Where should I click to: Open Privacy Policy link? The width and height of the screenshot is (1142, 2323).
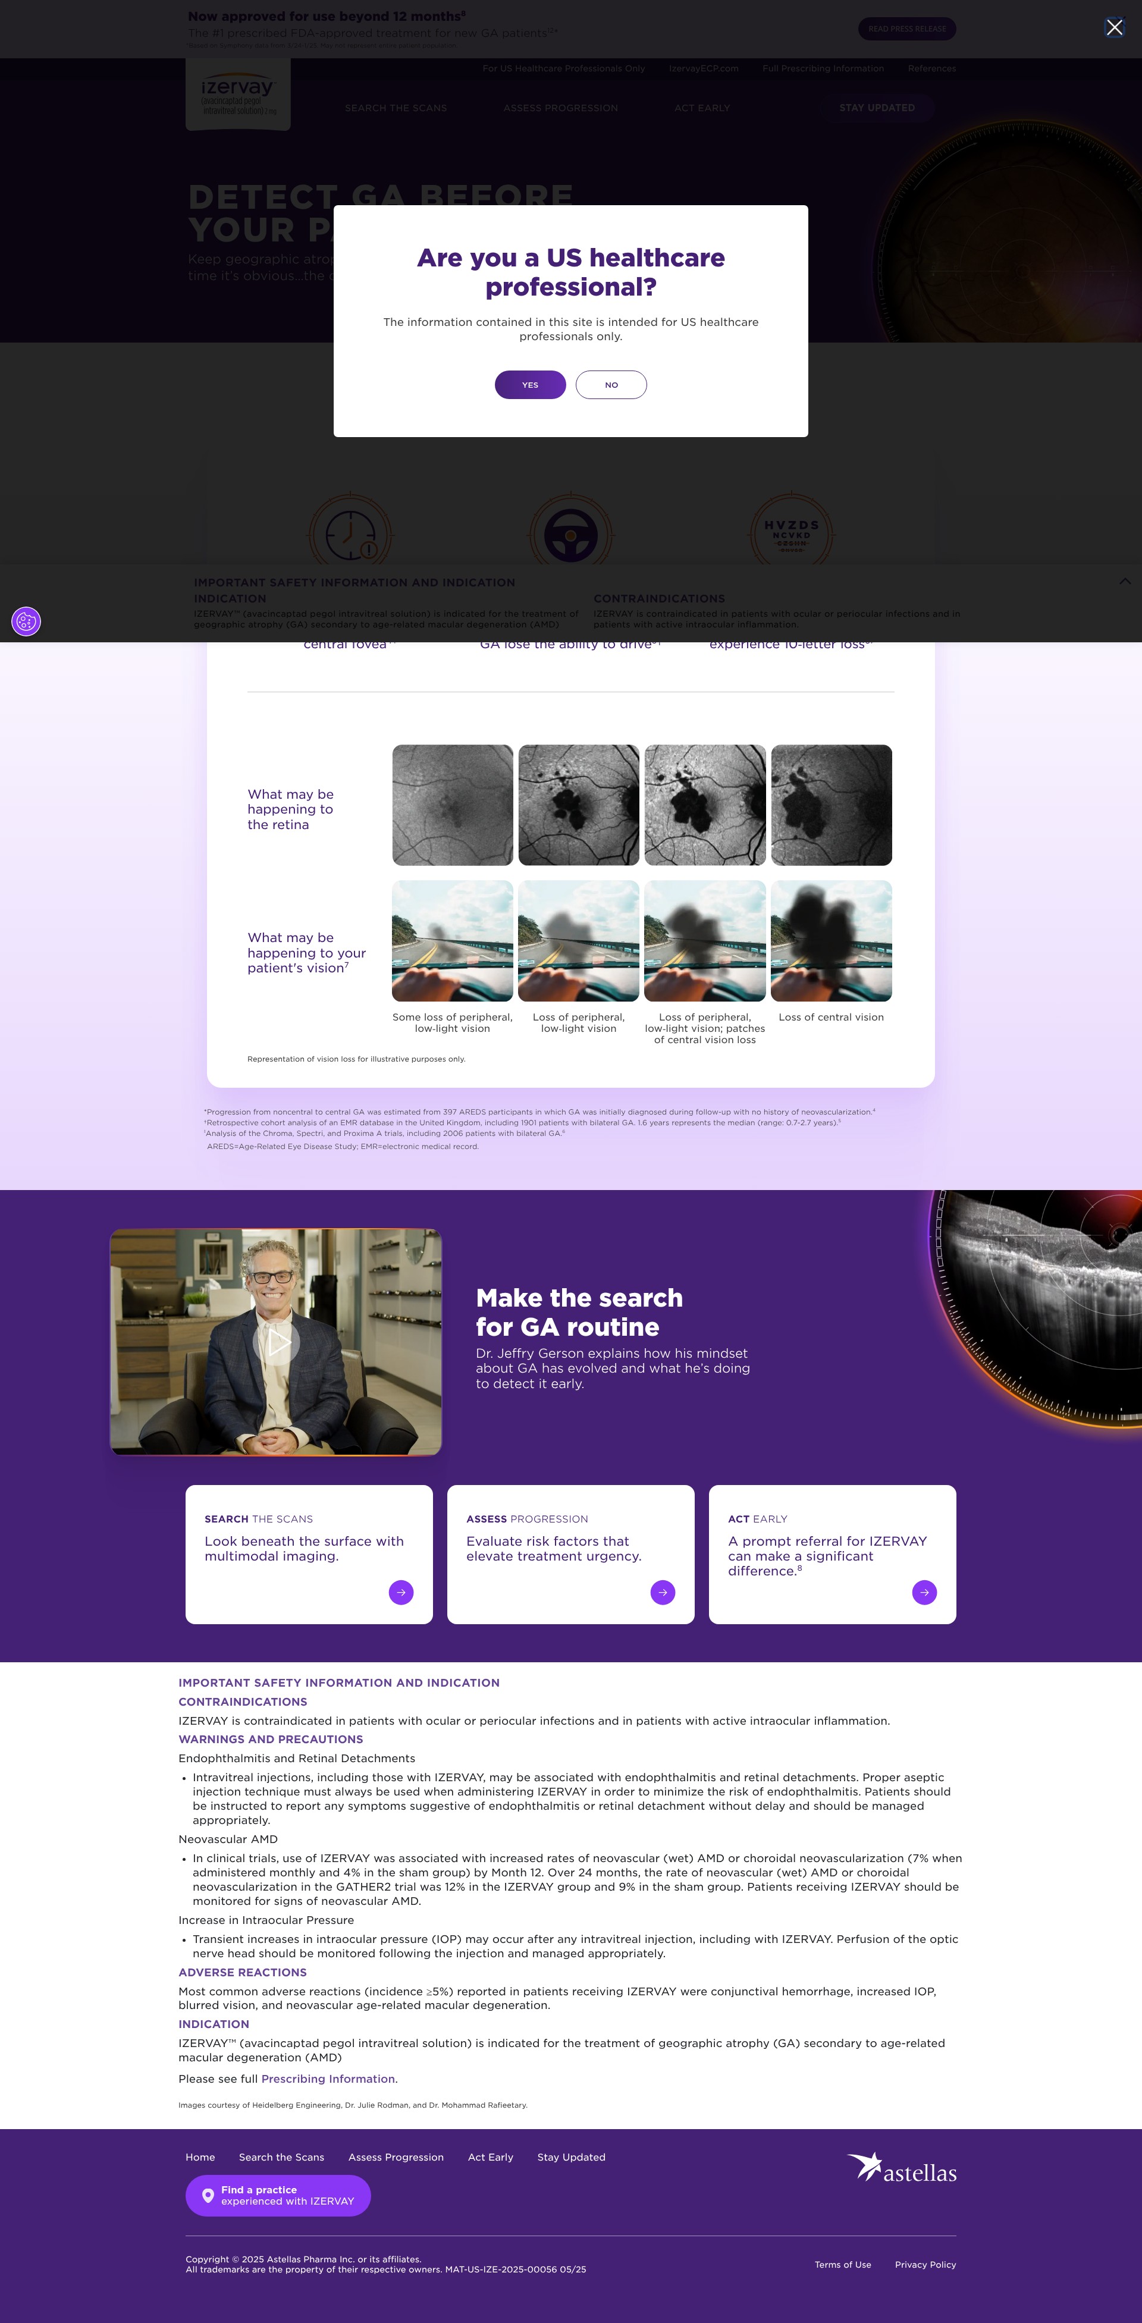925,2264
